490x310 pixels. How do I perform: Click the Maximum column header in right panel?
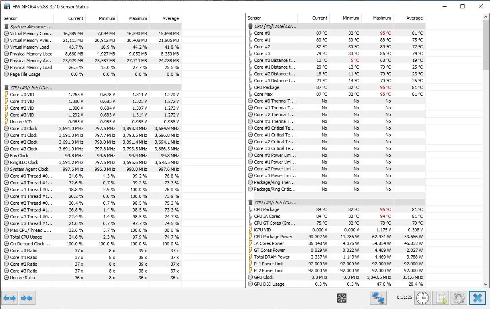point(382,18)
